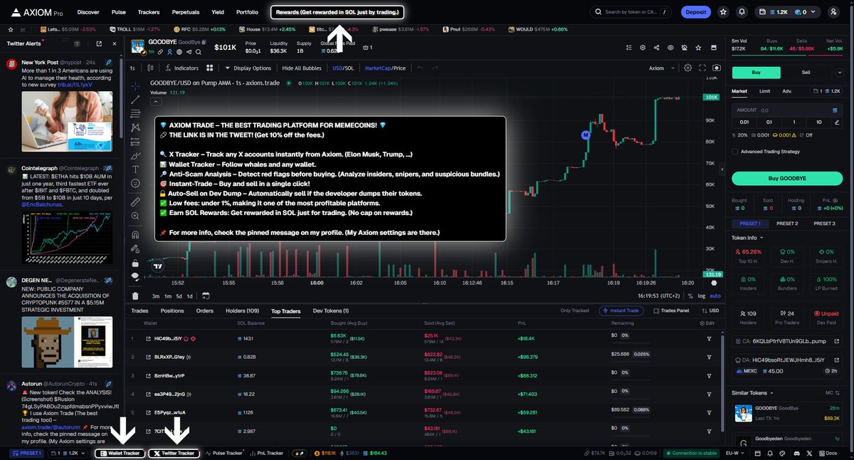Toggle the Trades Panel option

tap(671, 310)
